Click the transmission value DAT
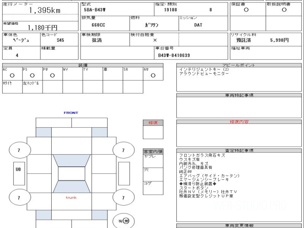This screenshot has height=228, width=304. (x=198, y=25)
